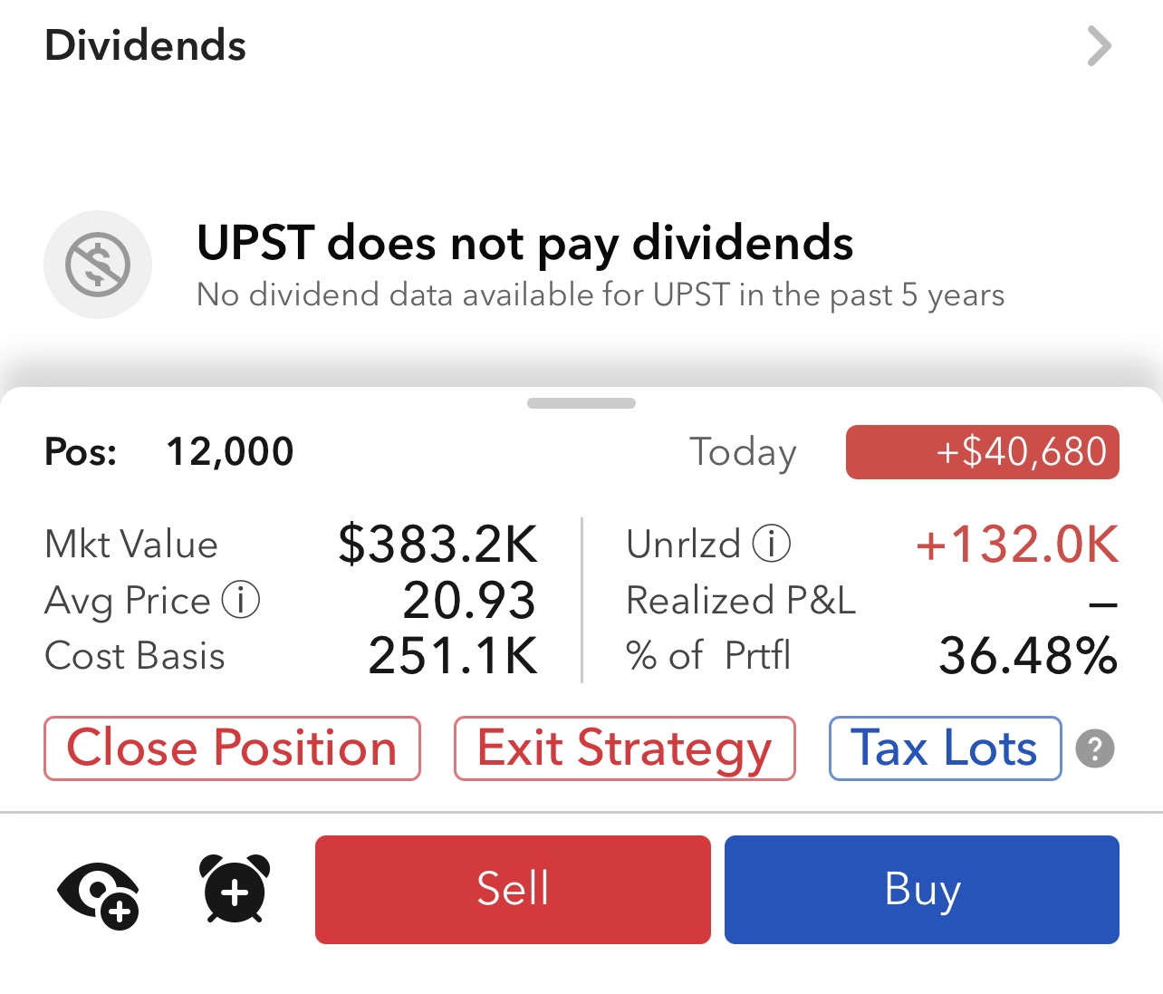Tap the blue Buy button
This screenshot has height=994, width=1163.
click(921, 889)
